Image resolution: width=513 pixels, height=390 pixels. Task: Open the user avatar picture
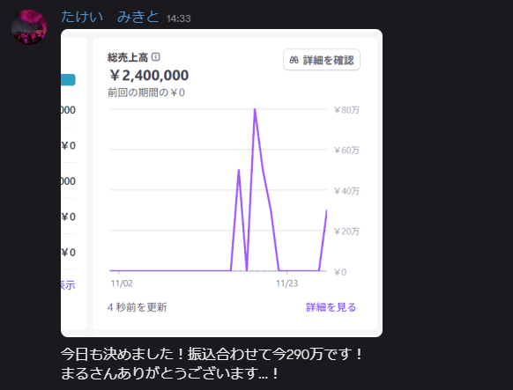coord(29,26)
